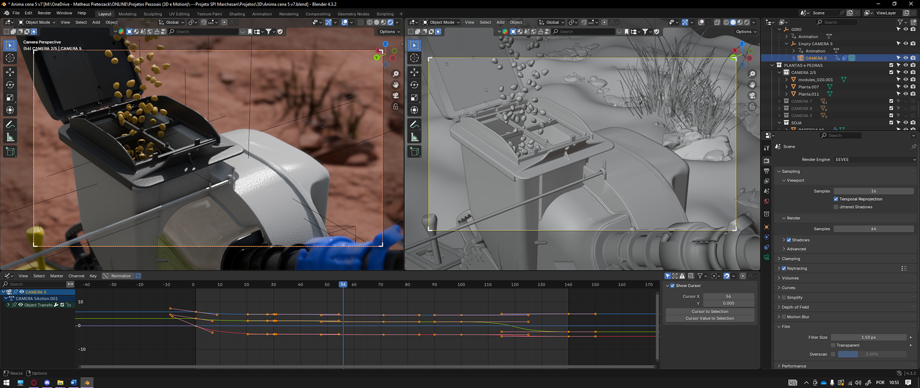Click the Cursor to Selection button
Viewport: 920px width, 388px height.
[710, 311]
